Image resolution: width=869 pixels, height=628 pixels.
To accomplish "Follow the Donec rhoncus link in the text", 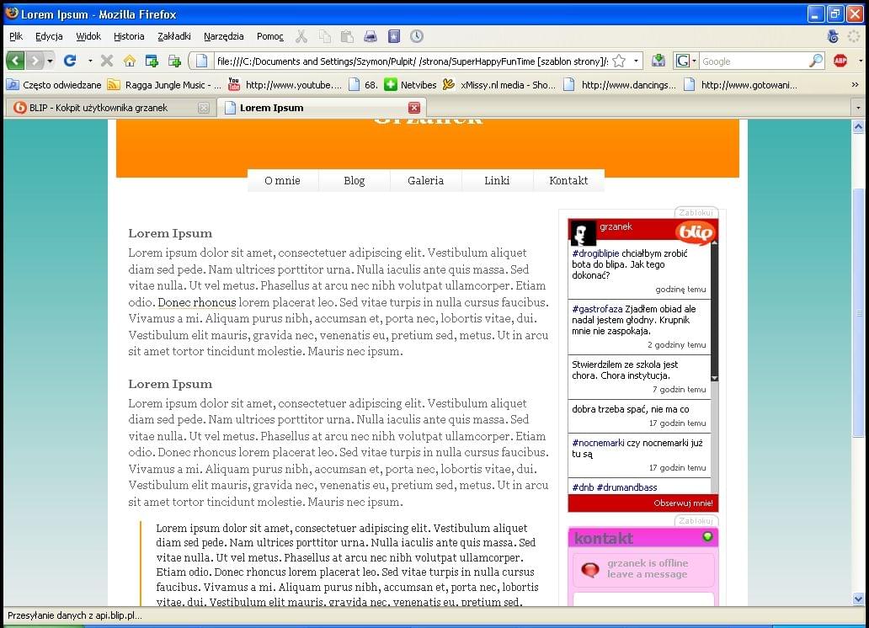I will click(197, 303).
